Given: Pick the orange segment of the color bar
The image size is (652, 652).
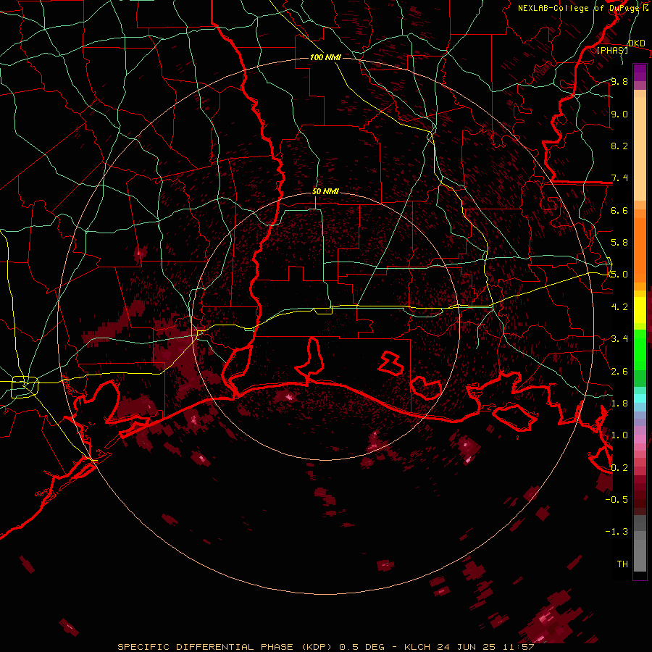Looking at the screenshot, I should click(x=640, y=249).
